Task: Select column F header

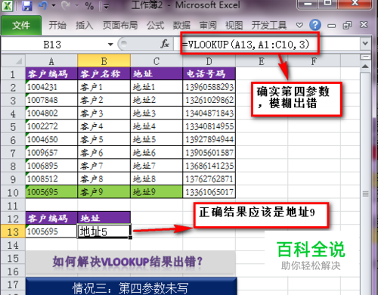Action: pos(314,61)
